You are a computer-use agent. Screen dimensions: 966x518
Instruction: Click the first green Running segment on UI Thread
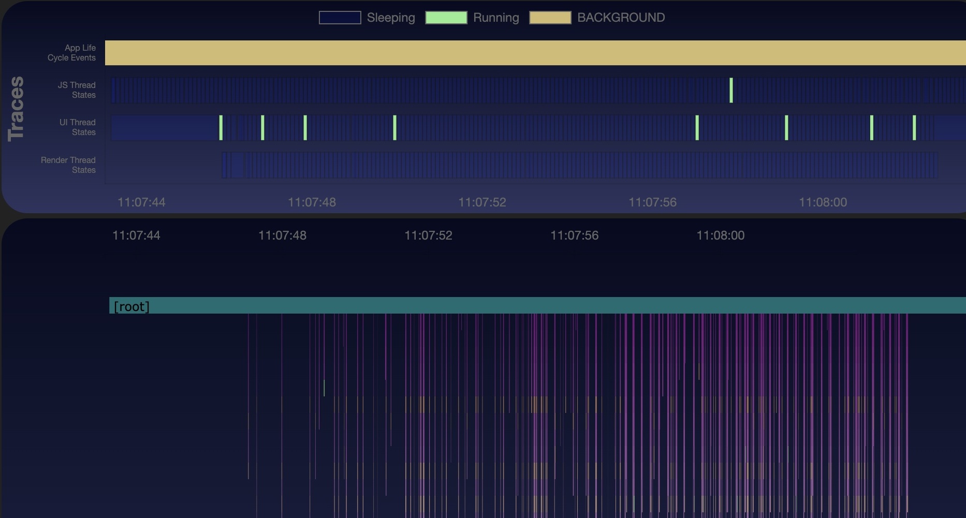tap(221, 127)
